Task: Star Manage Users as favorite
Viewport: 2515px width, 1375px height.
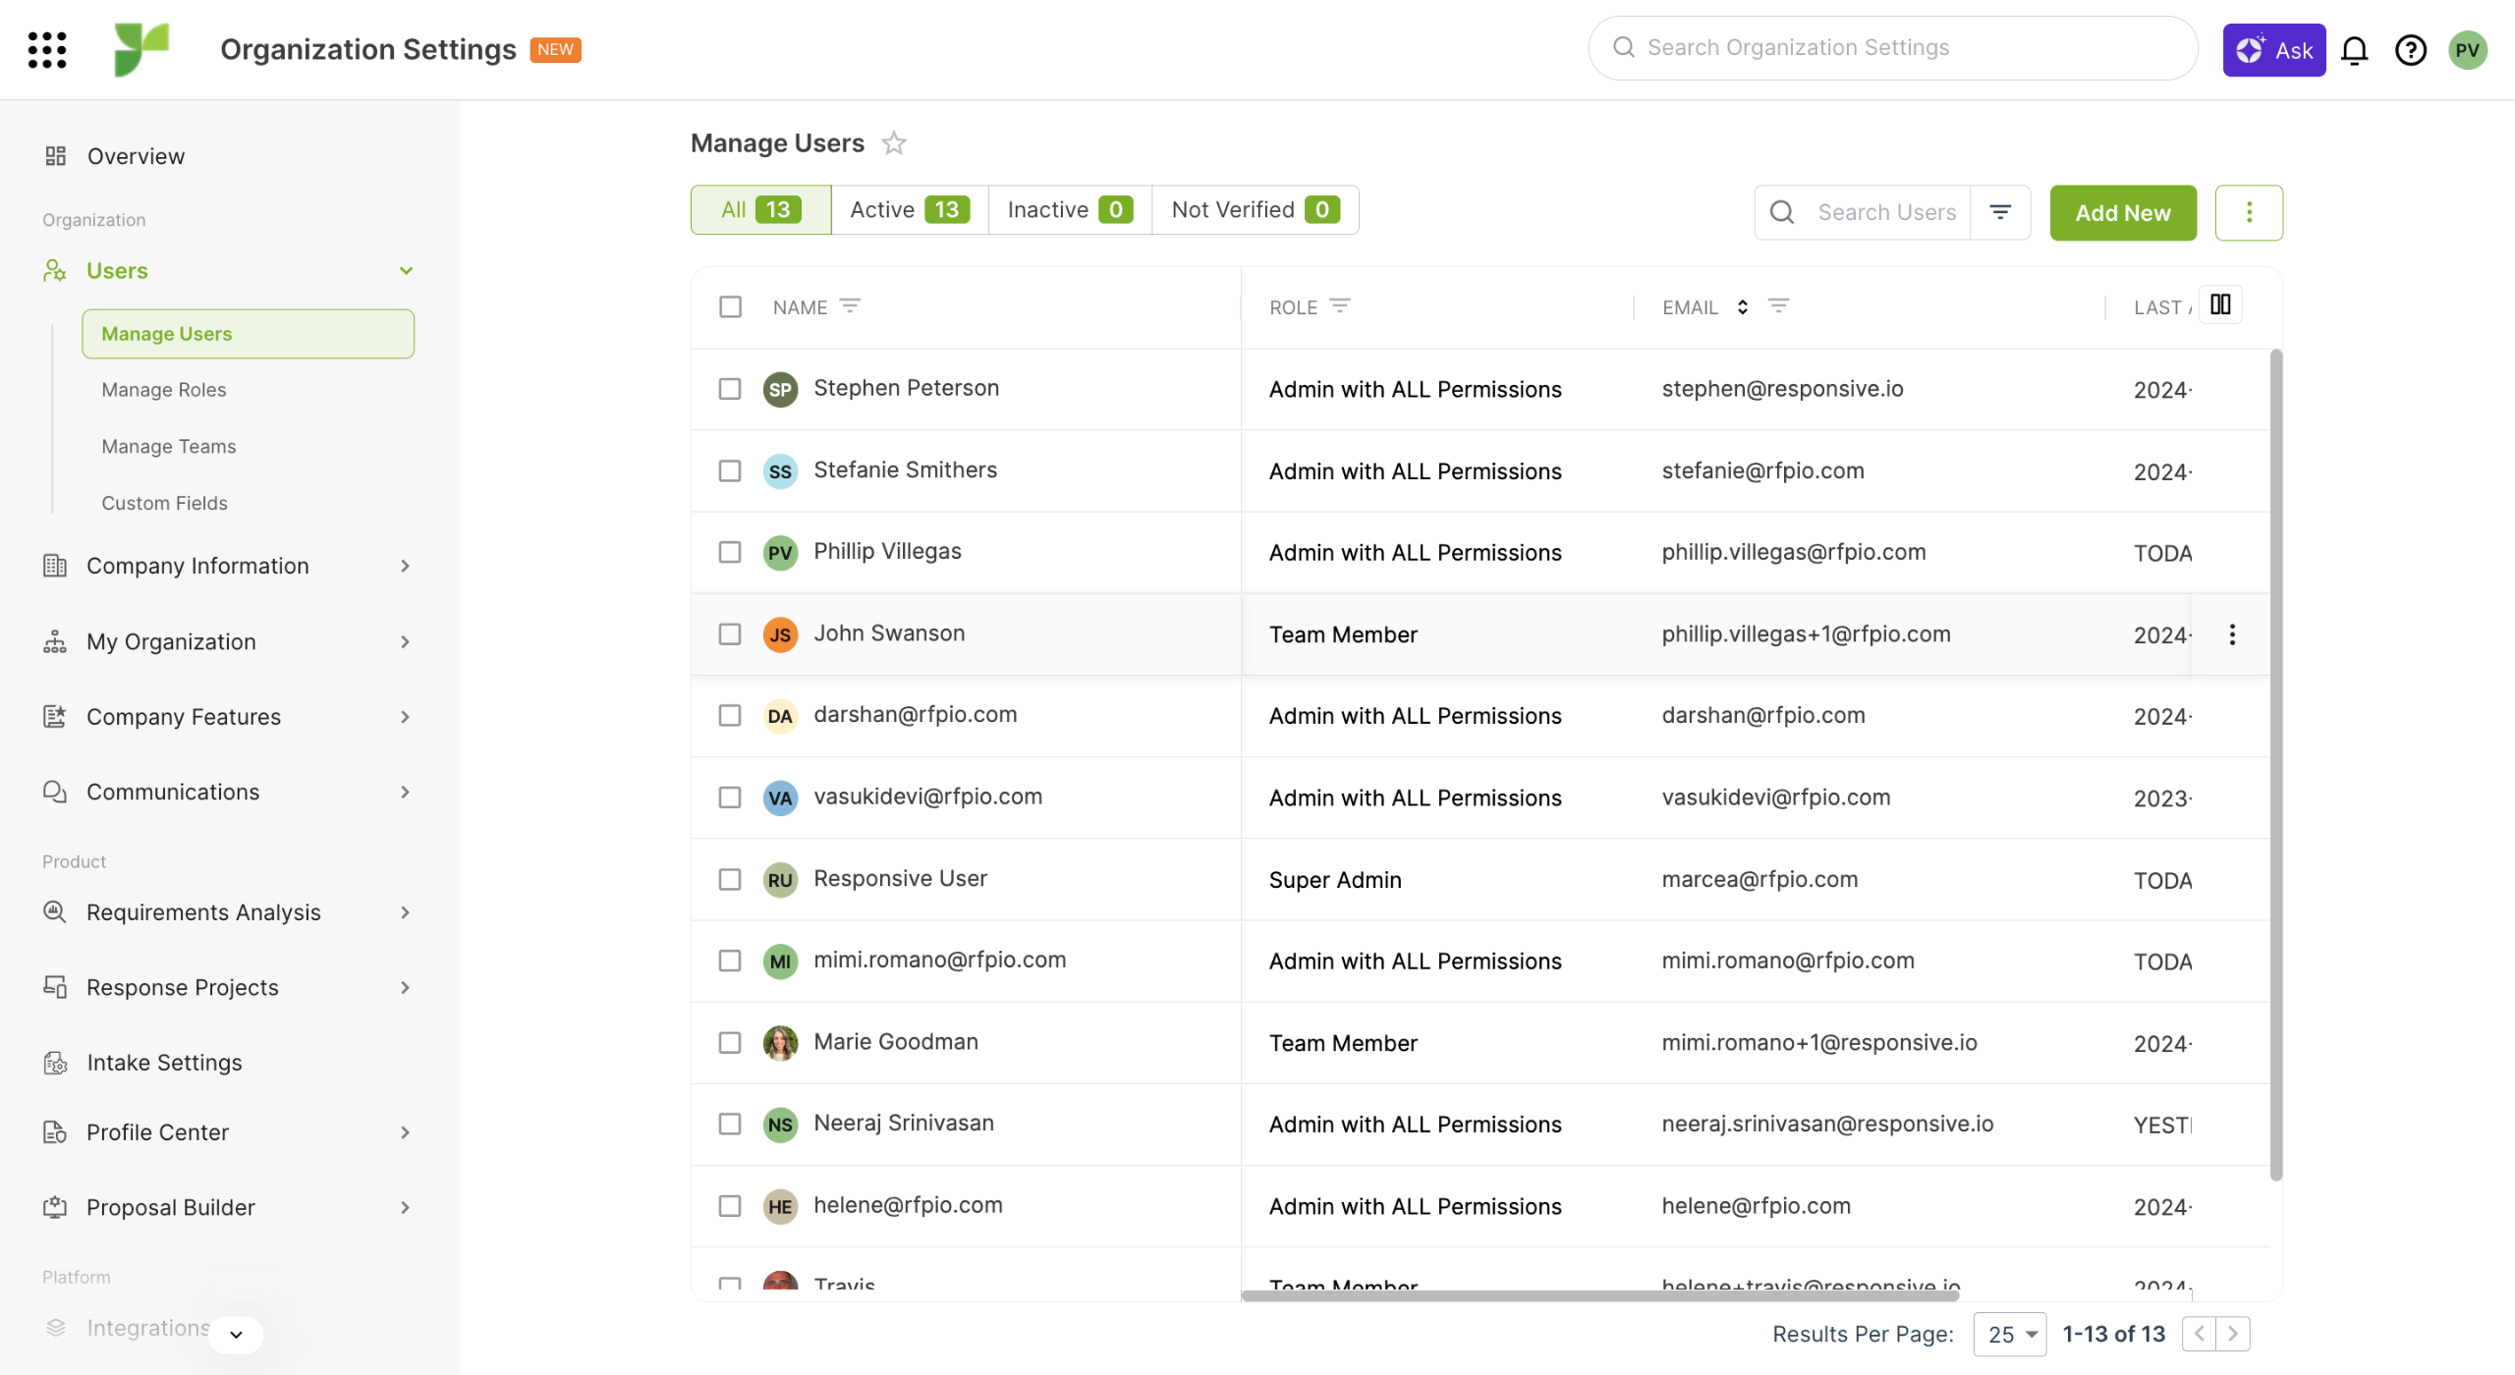Action: pyautogui.click(x=894, y=143)
